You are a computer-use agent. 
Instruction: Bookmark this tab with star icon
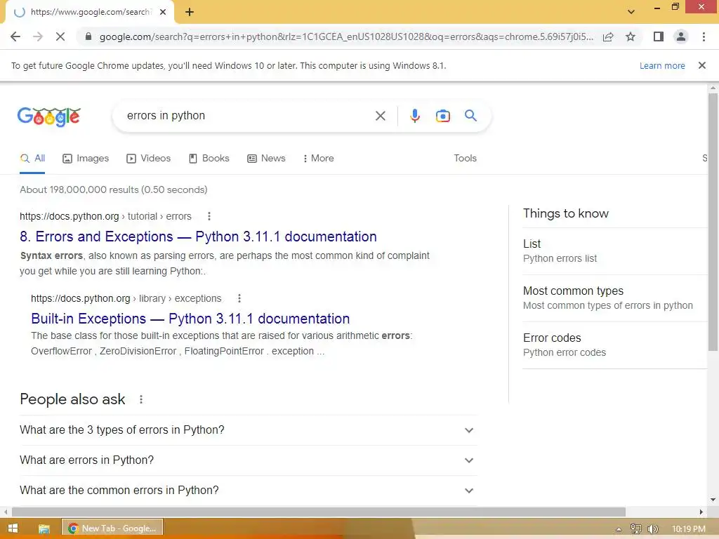(x=631, y=36)
